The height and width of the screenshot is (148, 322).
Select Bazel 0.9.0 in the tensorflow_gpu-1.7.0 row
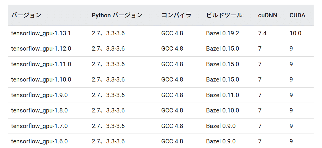pos(221,126)
